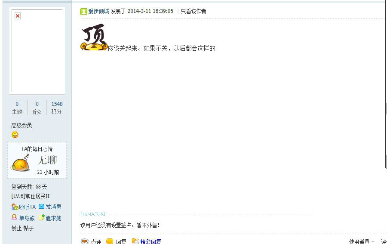Click the green user icon beside 爱伊倾城
Screen dimensions: 387x244
(x=84, y=11)
